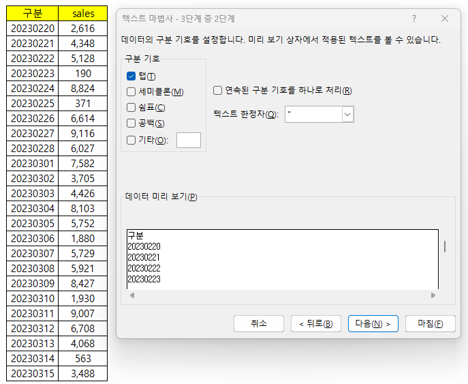This screenshot has width=468, height=384.
Task: Select spreadsheet cell 20230314
Action: point(33,358)
